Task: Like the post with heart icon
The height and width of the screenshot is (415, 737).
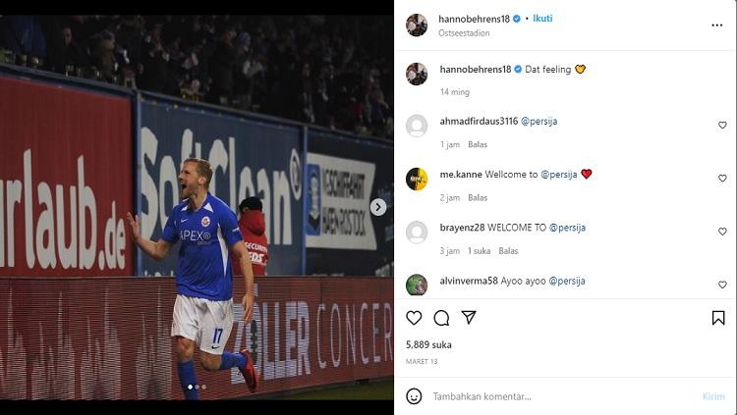Action: tap(414, 318)
